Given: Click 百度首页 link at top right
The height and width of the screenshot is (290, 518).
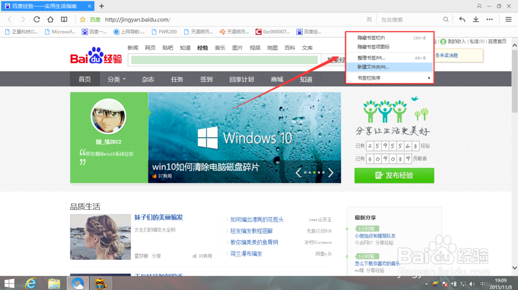Looking at the screenshot, I should pos(497,41).
